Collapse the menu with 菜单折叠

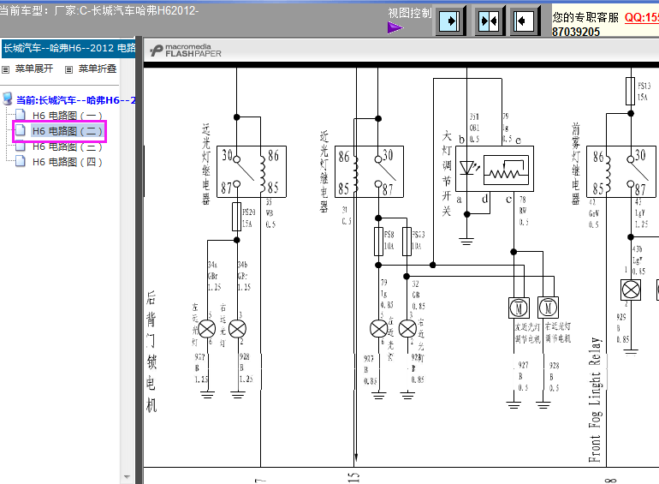[x=98, y=69]
